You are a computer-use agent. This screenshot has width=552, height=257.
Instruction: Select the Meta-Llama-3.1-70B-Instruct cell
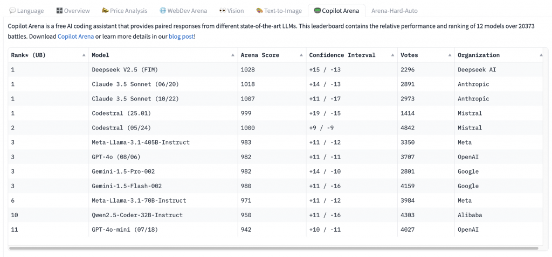[x=163, y=201]
